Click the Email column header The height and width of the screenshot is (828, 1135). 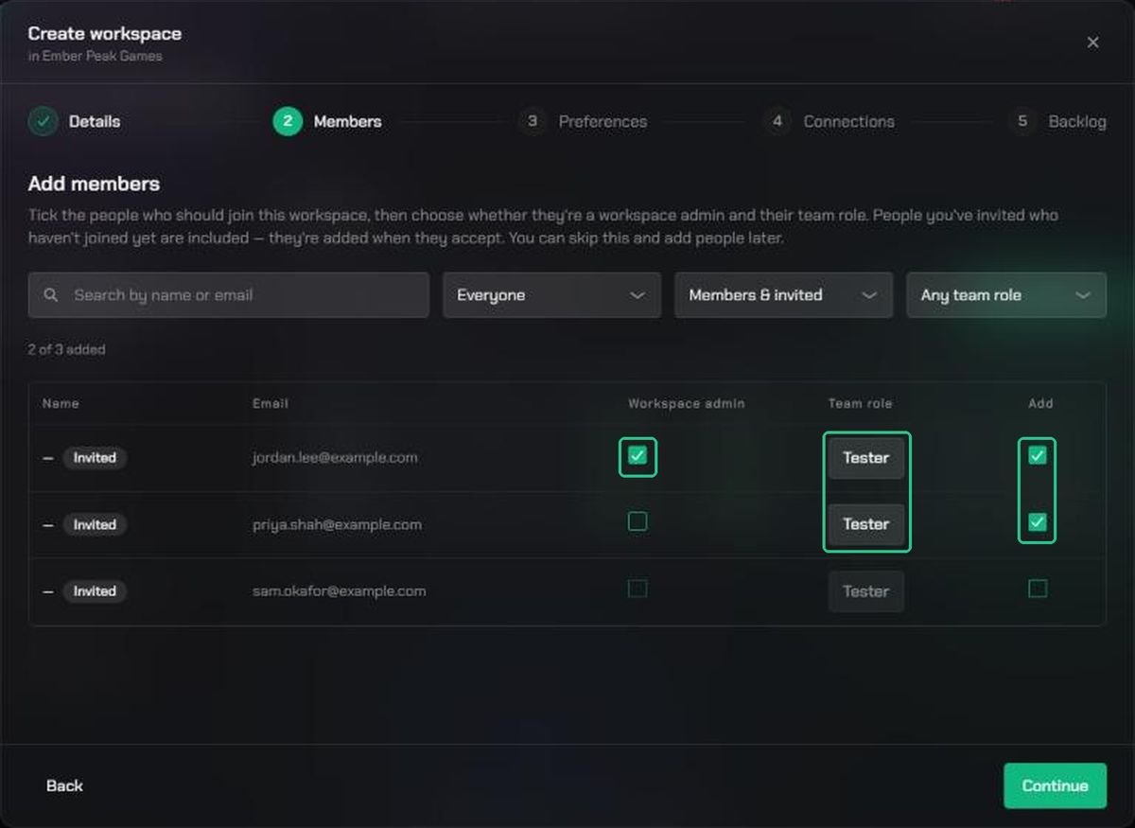coord(271,403)
